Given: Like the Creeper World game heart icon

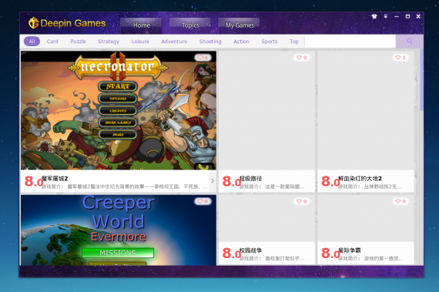Looking at the screenshot, I should [203, 201].
